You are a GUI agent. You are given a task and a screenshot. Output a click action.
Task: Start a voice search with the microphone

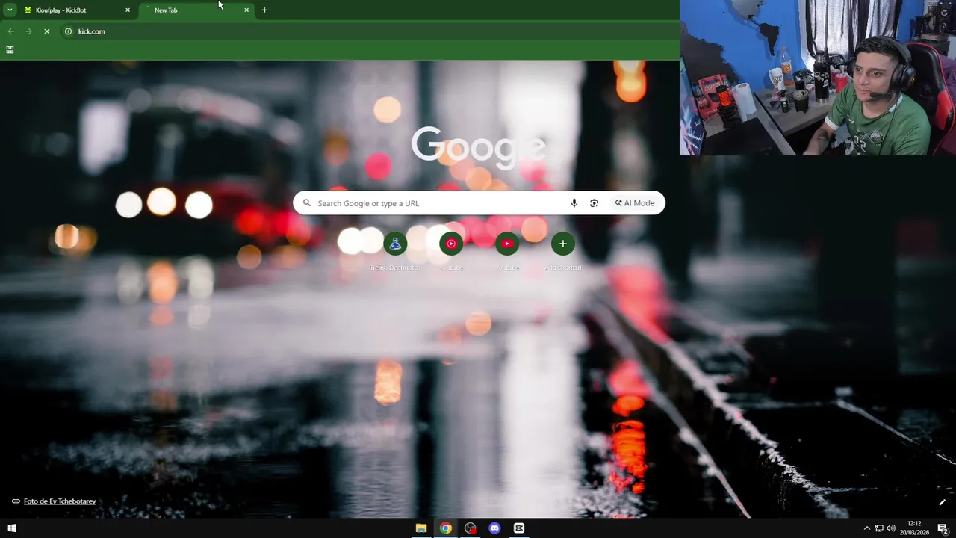coord(574,203)
